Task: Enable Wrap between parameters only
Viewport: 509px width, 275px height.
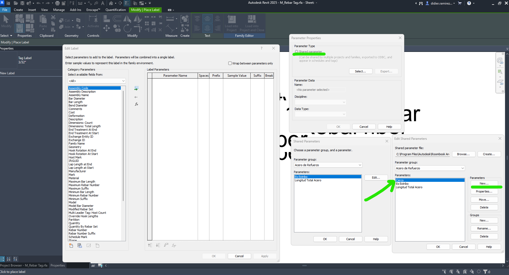Action: (x=230, y=63)
